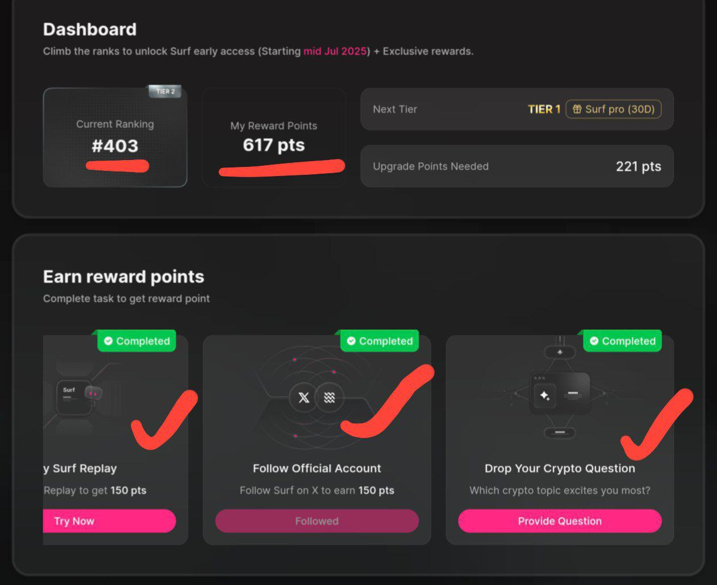Click the TIER 2 badge on ranking card
This screenshot has width=717, height=585.
tap(165, 91)
